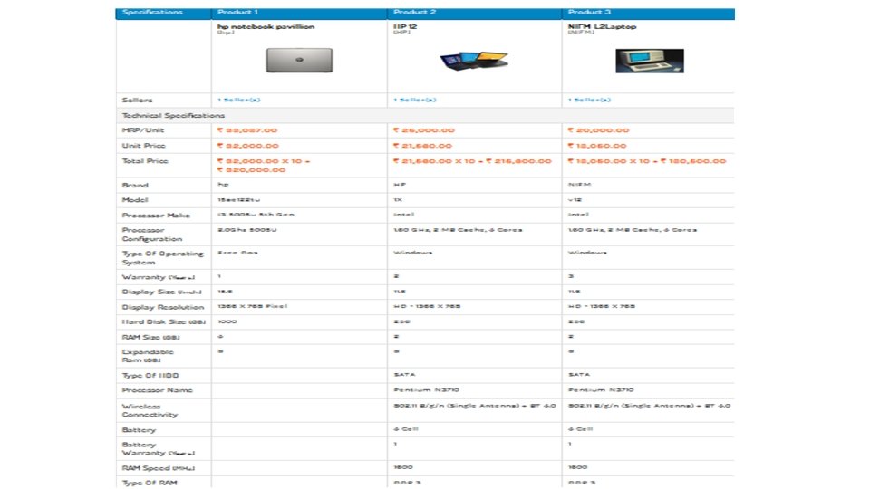This screenshot has height=489, width=870.
Task: Open the seller link under Product 3
Action: tap(589, 100)
